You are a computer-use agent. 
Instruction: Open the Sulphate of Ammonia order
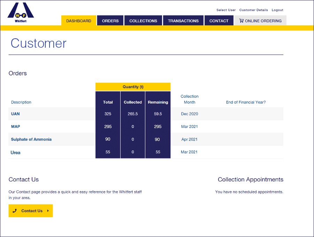31,139
